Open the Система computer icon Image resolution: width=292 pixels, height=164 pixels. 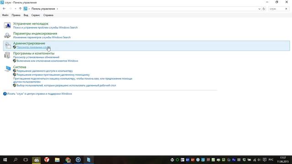pyautogui.click(x=7, y=69)
